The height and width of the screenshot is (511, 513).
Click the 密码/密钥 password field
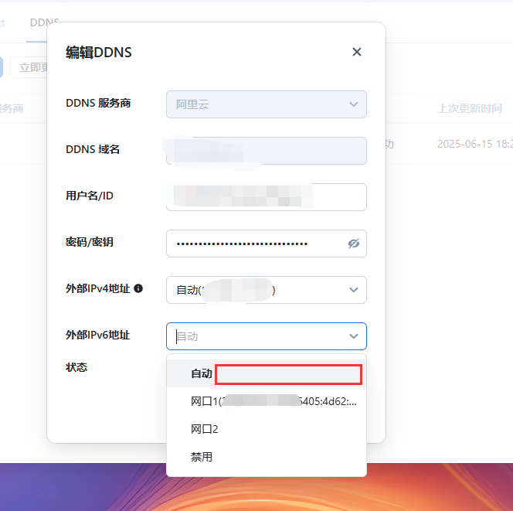267,244
